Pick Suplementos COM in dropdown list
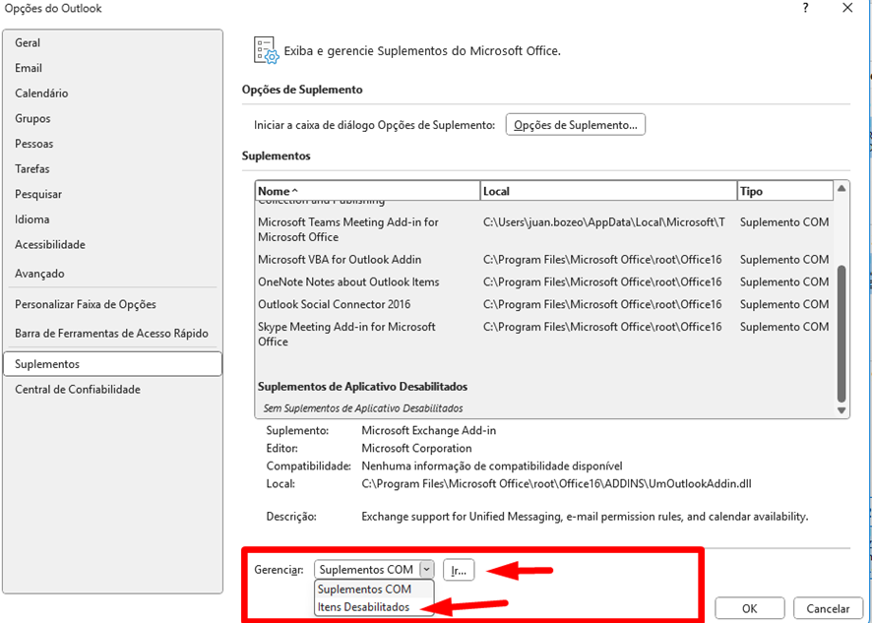 364,590
